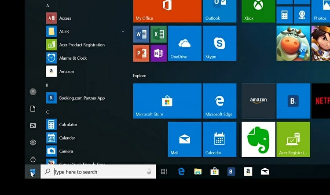Screen dimensions: 330x195
Task: Open the Microsoft Store tile
Action: tap(167, 101)
